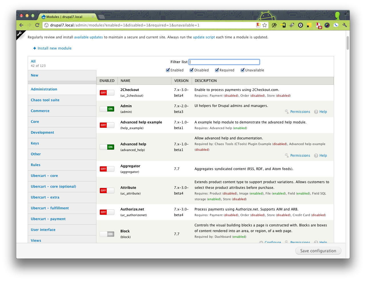Uncheck the Unavailable filter checkbox
366x281 pixels.
(243, 70)
